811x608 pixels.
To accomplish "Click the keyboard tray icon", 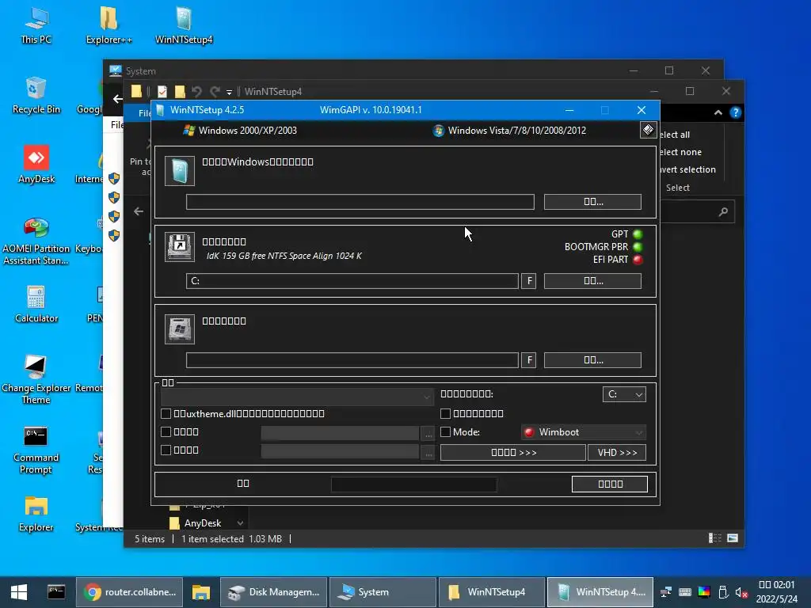I will pos(685,592).
